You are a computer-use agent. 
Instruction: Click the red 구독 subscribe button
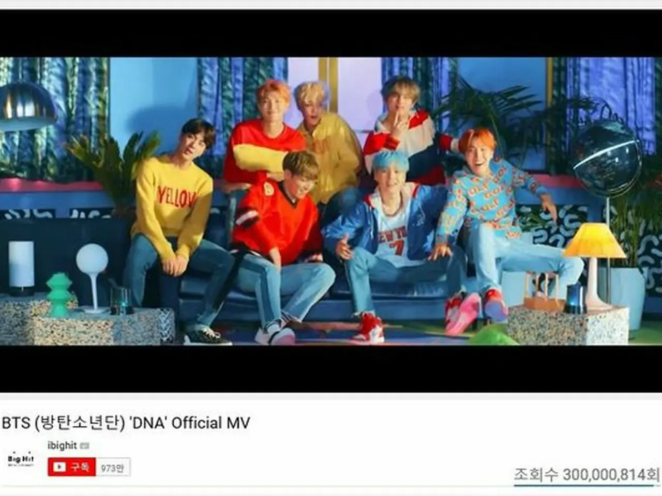tap(71, 467)
